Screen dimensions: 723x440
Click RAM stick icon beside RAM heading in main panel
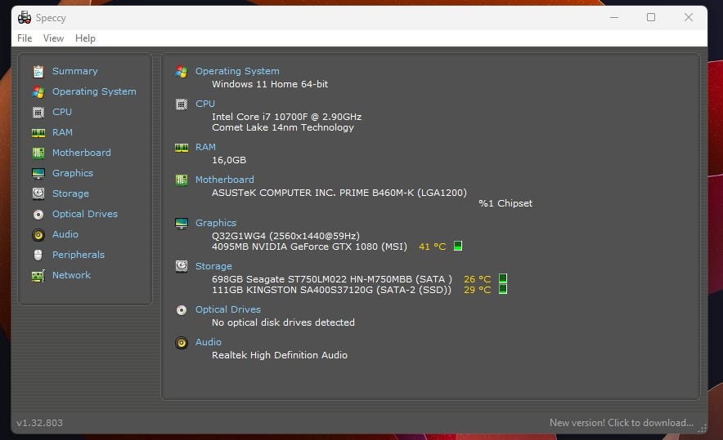point(182,147)
